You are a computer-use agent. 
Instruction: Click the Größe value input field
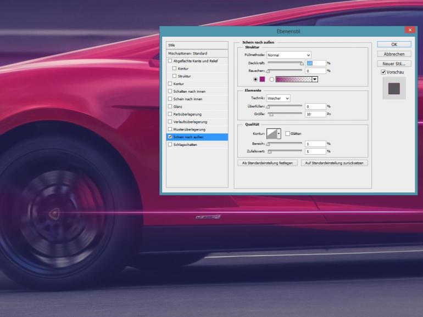pos(315,114)
